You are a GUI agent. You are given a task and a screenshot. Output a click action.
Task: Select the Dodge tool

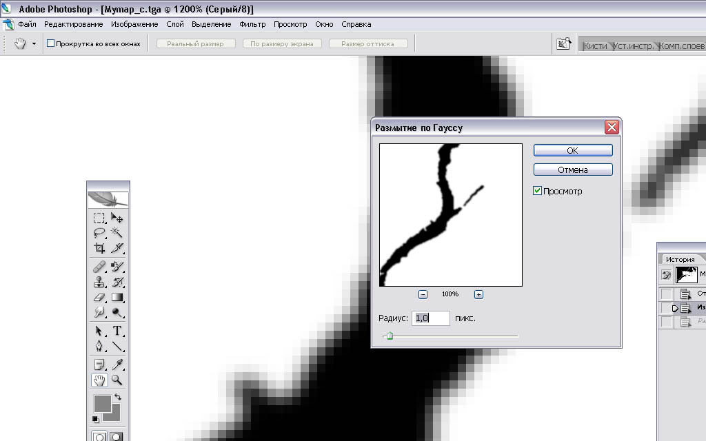point(117,312)
